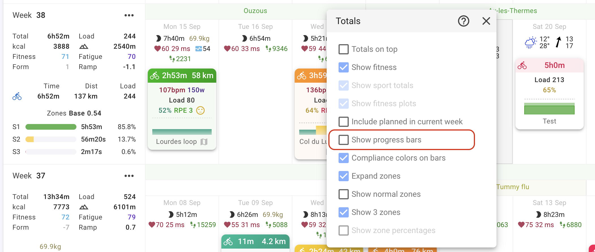Viewport: 595px width, 252px height.
Task: Open the Week 38 three-dot options menu
Action: click(x=129, y=15)
